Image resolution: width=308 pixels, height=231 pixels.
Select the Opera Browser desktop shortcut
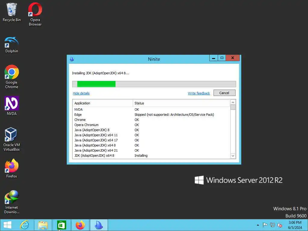coord(35,14)
